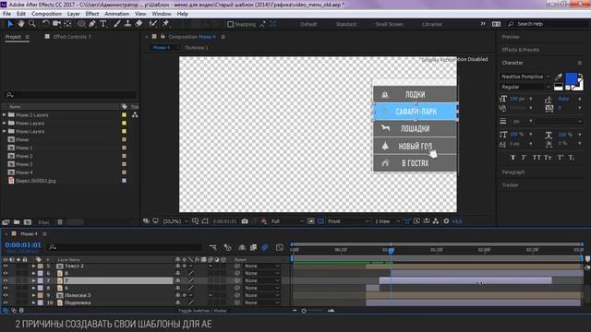The image size is (591, 332).
Task: Expand the Текст 2 layer properties
Action: (x=33, y=266)
